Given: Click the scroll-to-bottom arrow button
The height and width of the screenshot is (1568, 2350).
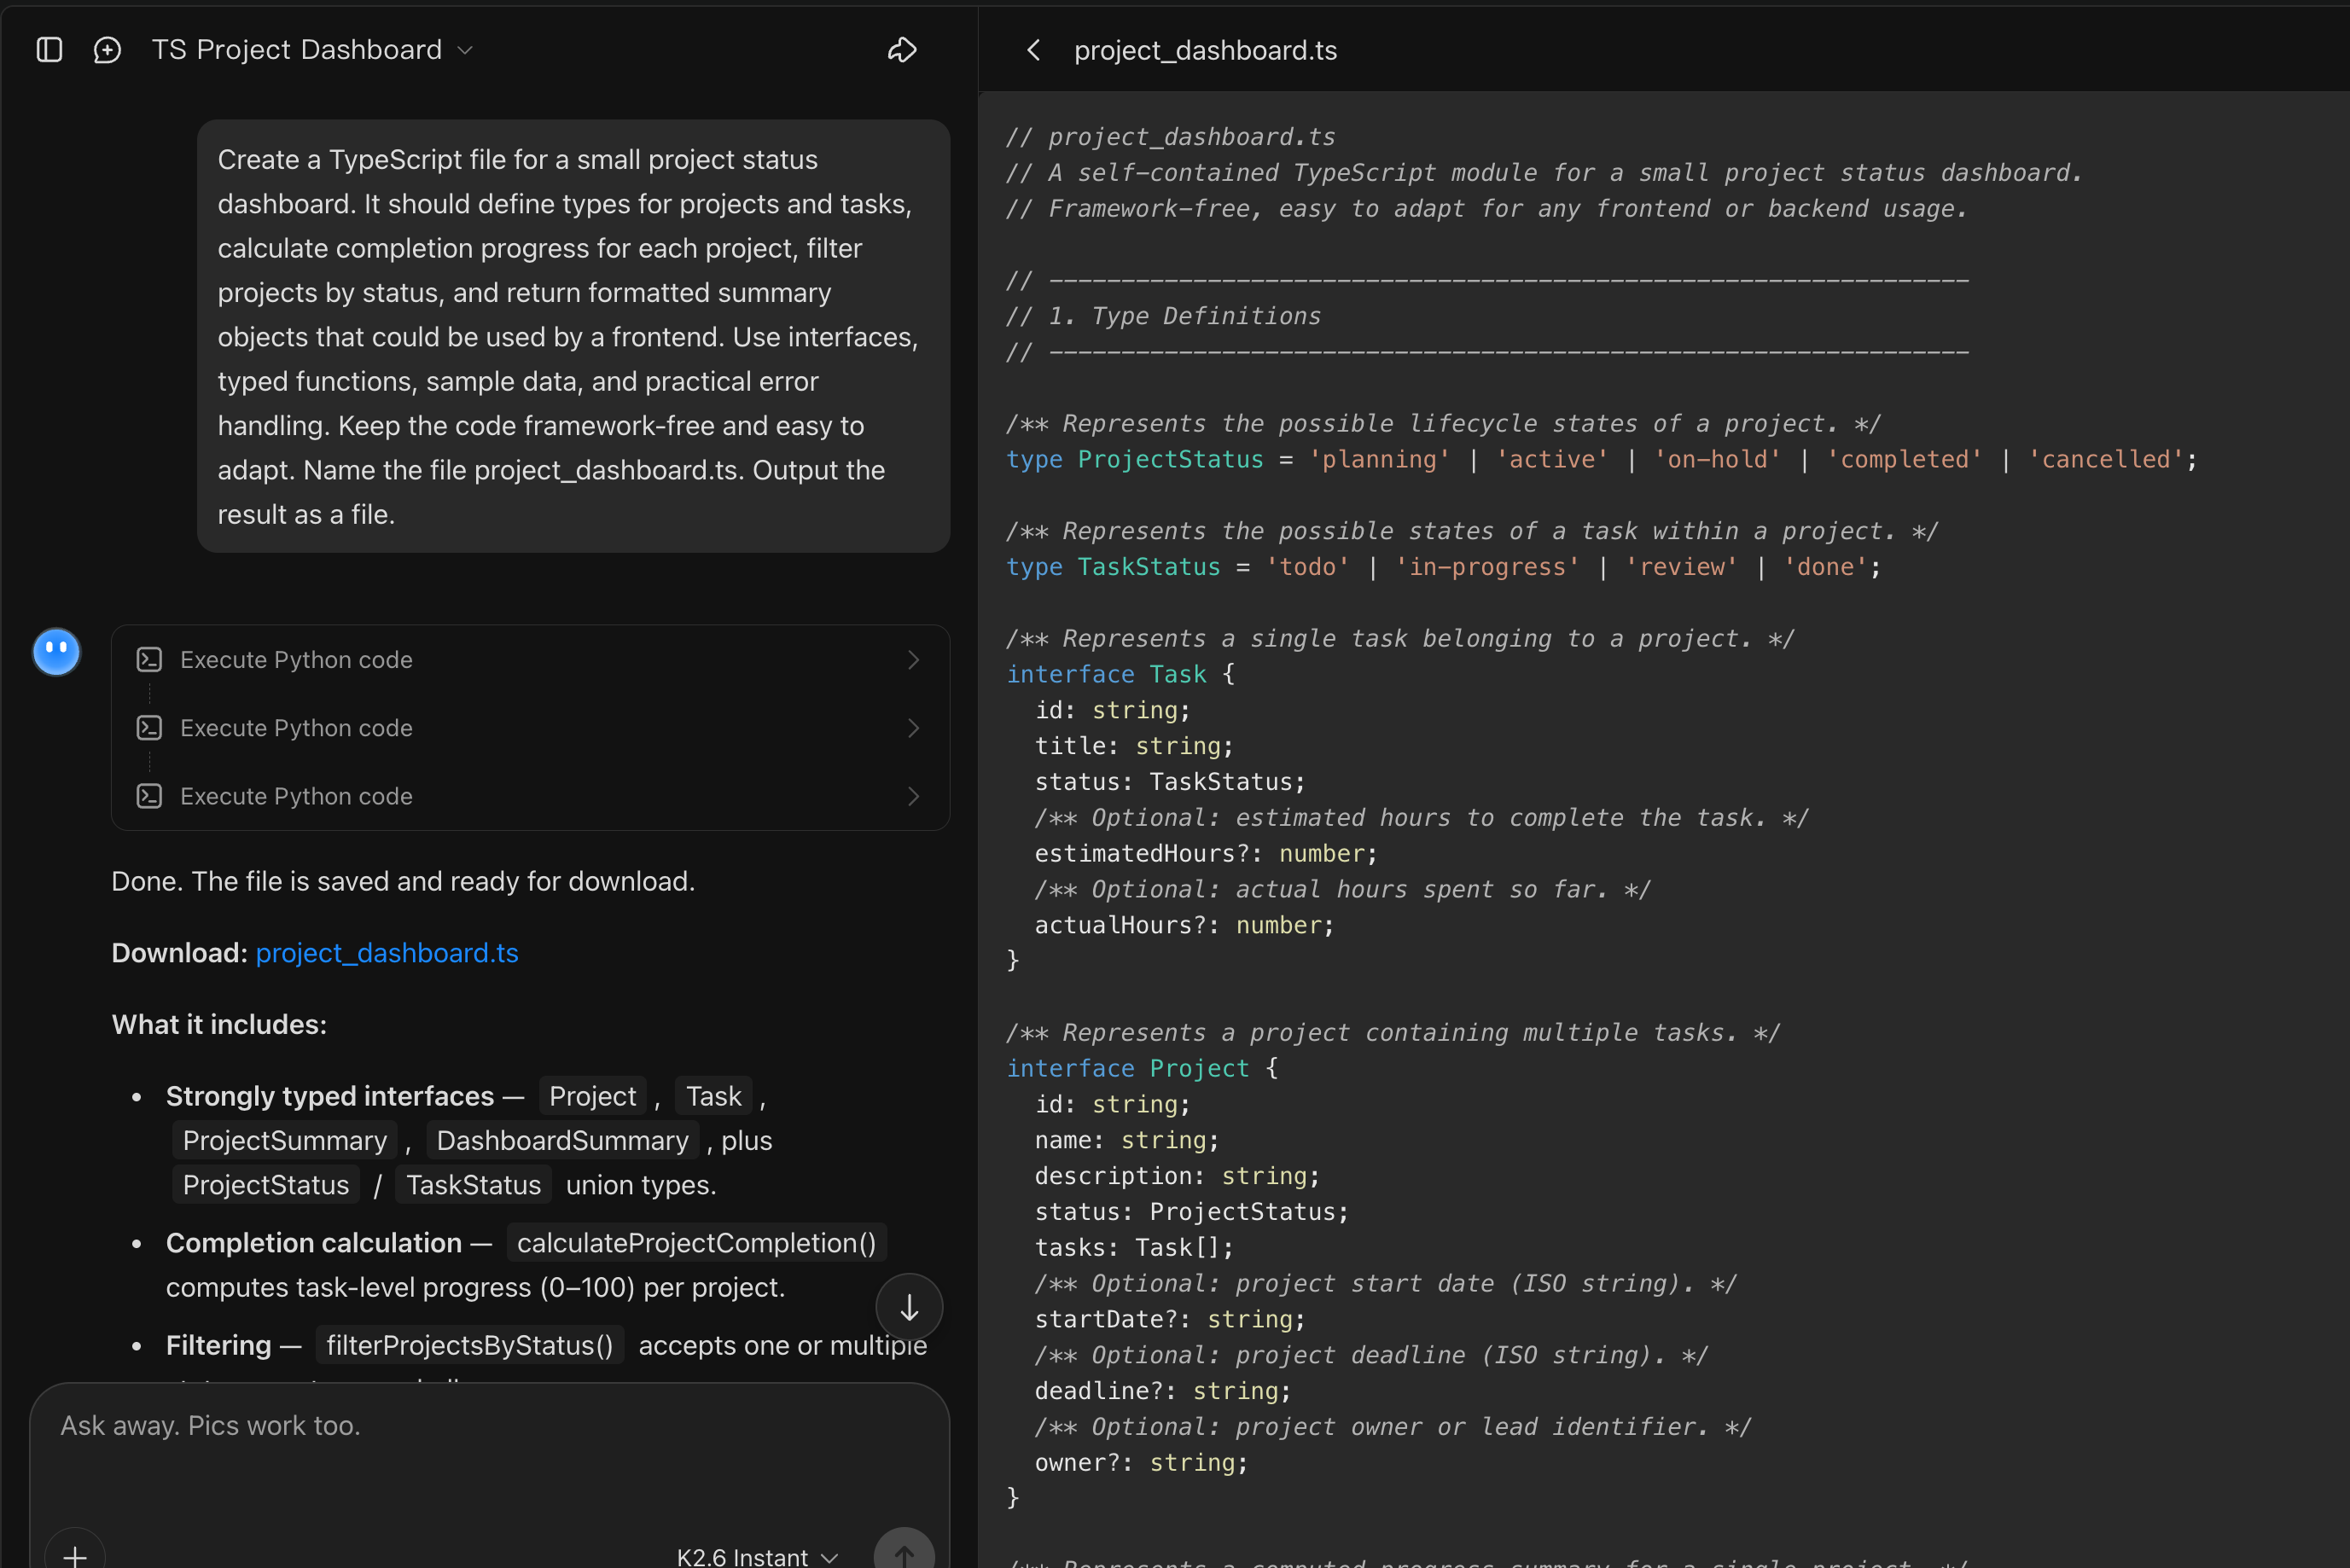Looking at the screenshot, I should (x=909, y=1307).
